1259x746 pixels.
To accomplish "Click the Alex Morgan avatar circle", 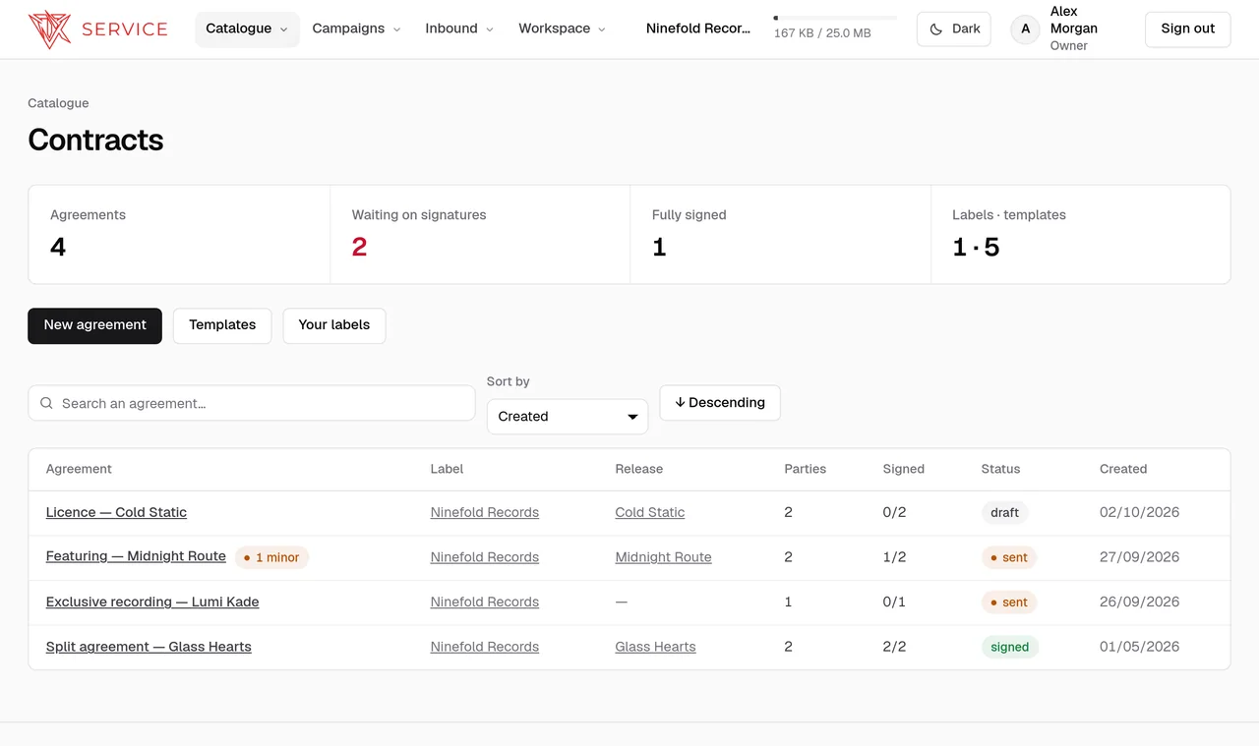I will pyautogui.click(x=1026, y=29).
